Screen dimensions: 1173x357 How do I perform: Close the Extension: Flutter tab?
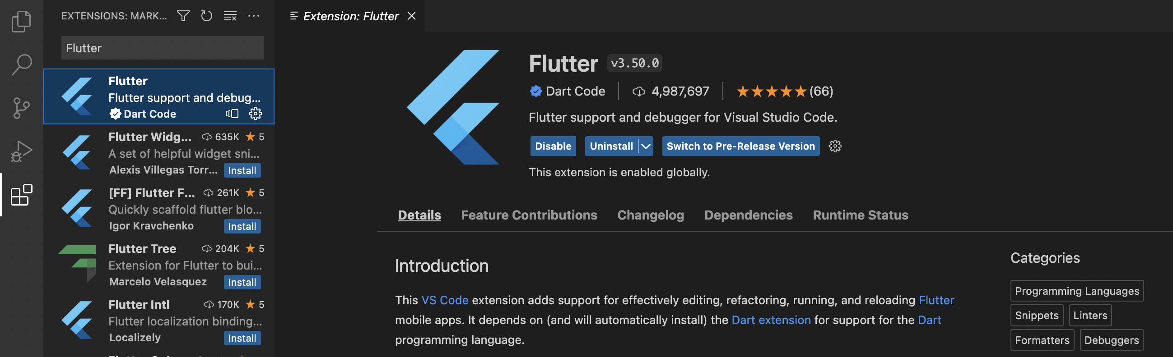(412, 16)
